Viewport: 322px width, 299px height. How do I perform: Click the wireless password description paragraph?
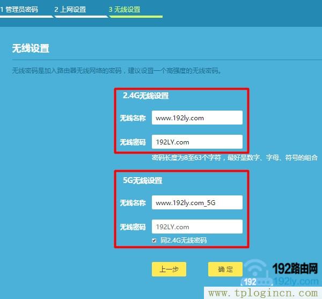pyautogui.click(x=117, y=71)
